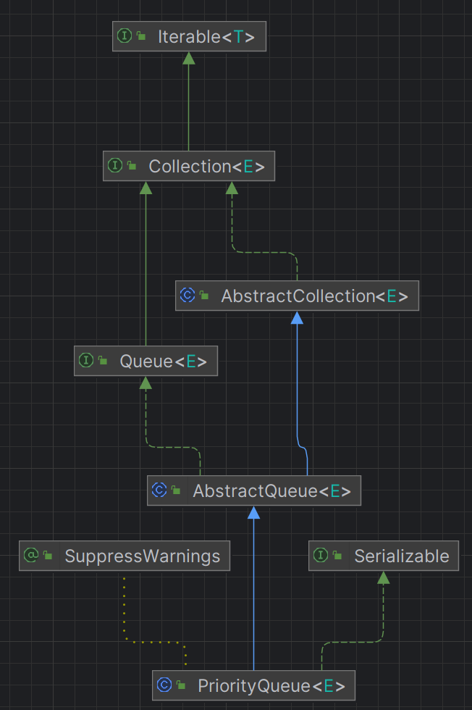Select the AbstractQueue<E> node name
This screenshot has height=710, width=472.
(x=271, y=490)
